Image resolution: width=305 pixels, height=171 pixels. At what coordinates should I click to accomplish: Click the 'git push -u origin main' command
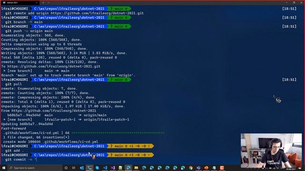(x=29, y=31)
